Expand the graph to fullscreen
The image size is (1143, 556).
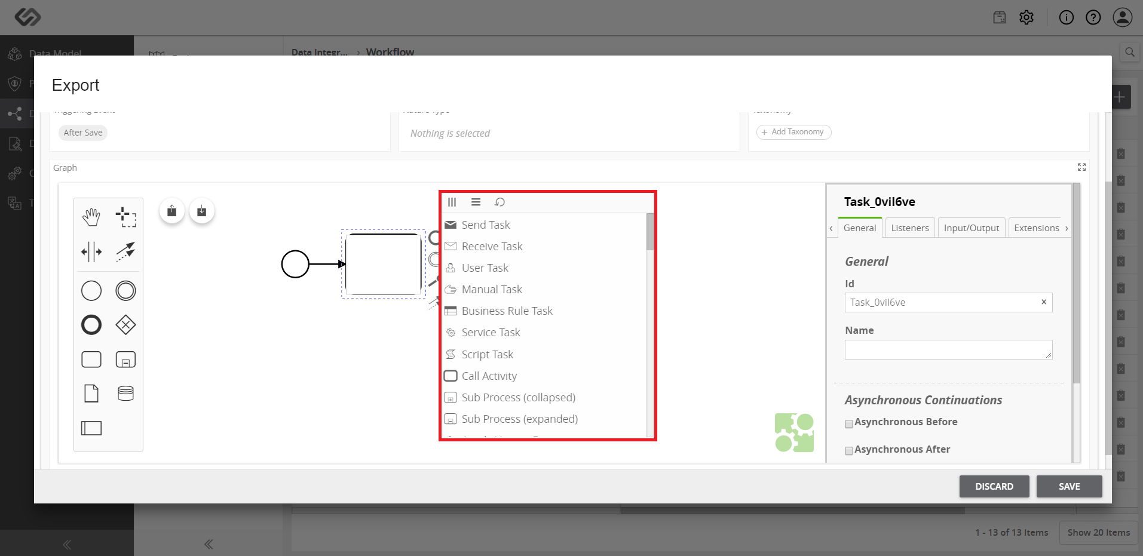tap(1081, 167)
